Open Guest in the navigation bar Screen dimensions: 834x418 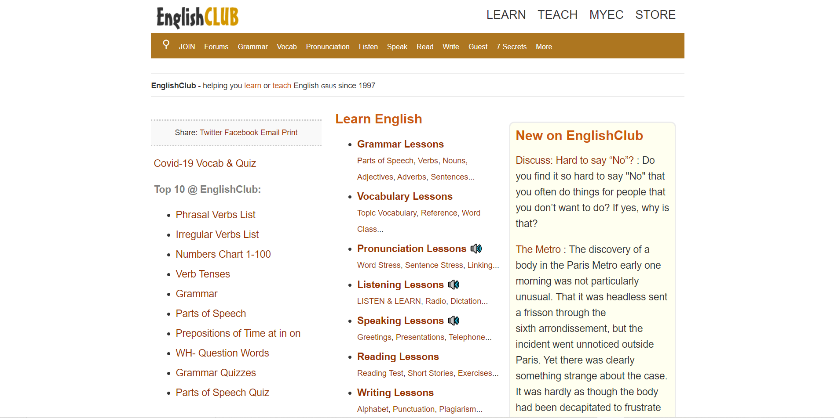[x=478, y=47]
